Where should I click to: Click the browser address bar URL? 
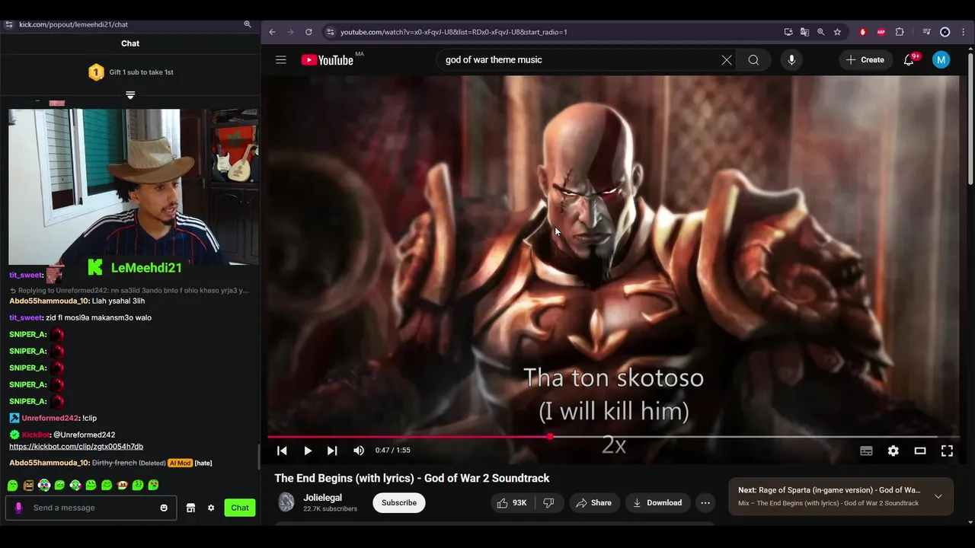[x=454, y=32]
